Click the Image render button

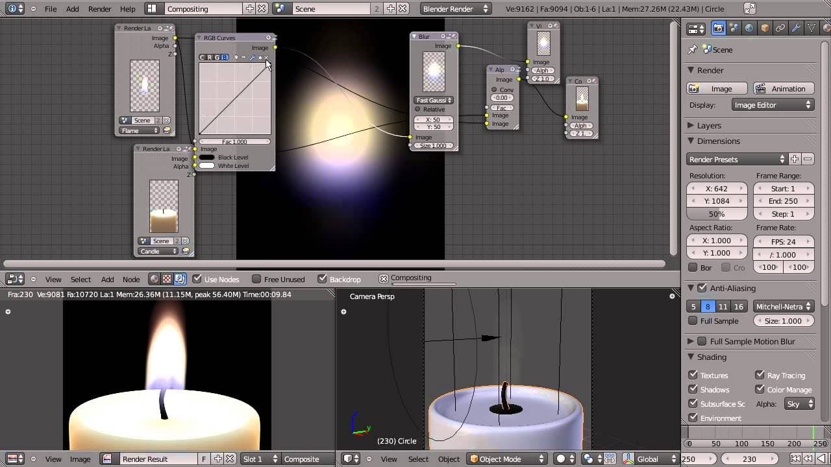[716, 89]
